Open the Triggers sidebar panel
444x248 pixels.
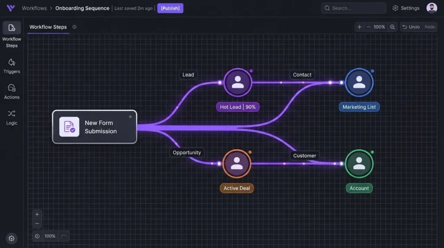coord(12,66)
